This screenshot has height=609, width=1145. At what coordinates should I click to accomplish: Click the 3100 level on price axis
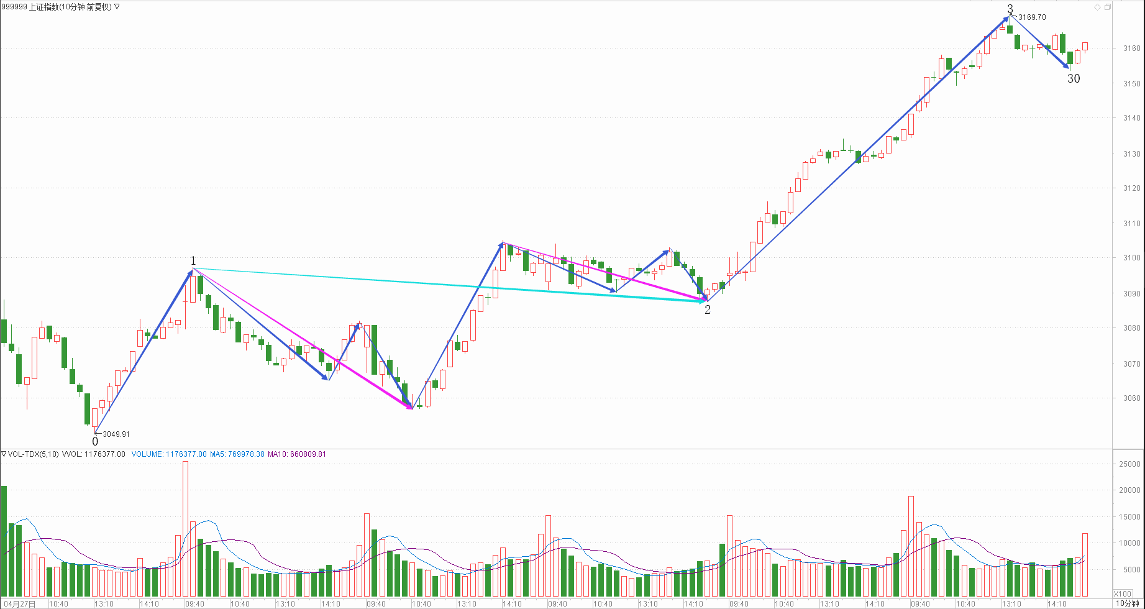click(1131, 258)
